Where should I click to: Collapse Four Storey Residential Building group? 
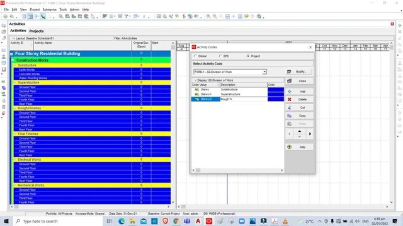(11, 54)
